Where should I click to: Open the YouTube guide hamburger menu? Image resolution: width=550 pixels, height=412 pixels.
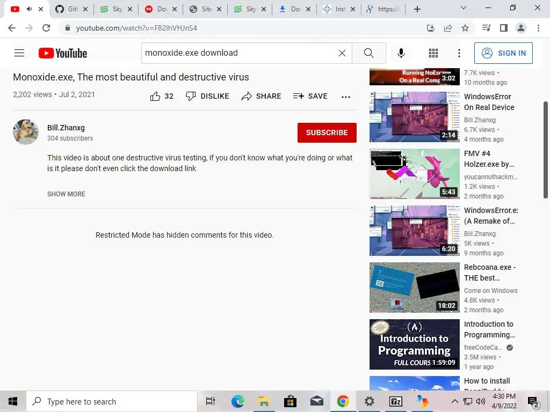[19, 53]
